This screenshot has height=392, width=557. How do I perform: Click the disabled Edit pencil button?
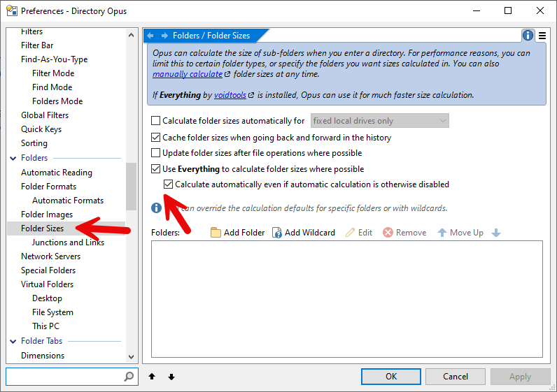pyautogui.click(x=359, y=233)
